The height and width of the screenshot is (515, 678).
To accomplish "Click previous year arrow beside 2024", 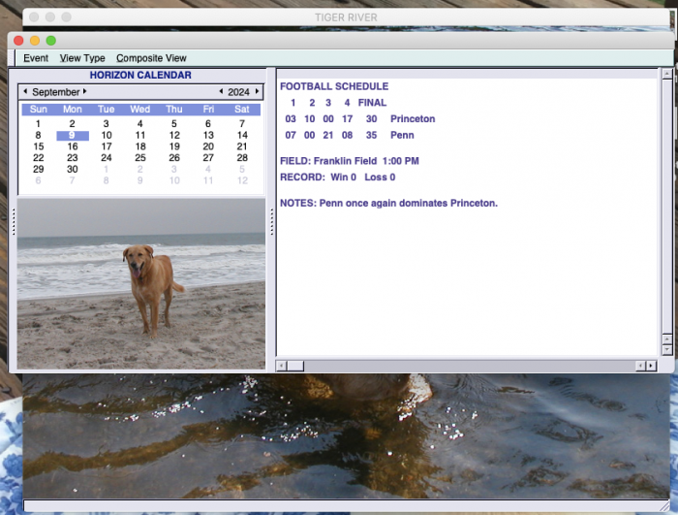I will [221, 92].
